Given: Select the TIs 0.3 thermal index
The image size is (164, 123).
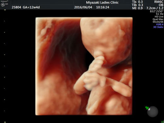Looking at the screenshot, I should [x=137, y=2].
